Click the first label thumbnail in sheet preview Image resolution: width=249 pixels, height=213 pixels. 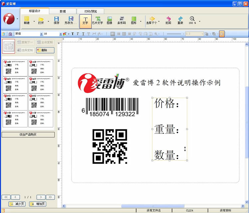15,68
